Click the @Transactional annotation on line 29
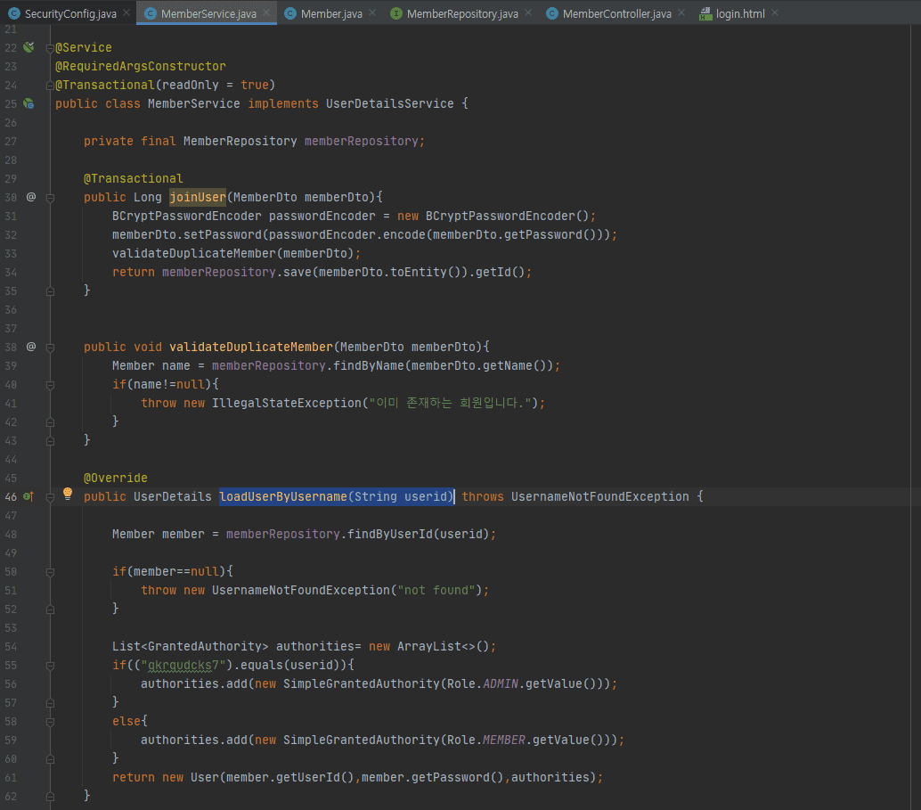Image resolution: width=921 pixels, height=810 pixels. tap(134, 178)
